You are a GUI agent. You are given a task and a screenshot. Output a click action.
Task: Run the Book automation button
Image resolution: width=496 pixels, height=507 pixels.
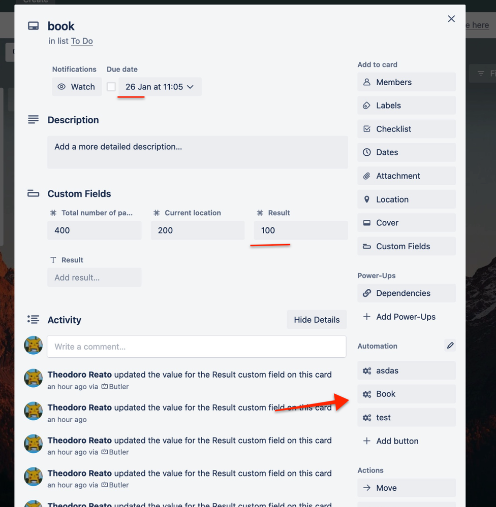(406, 394)
